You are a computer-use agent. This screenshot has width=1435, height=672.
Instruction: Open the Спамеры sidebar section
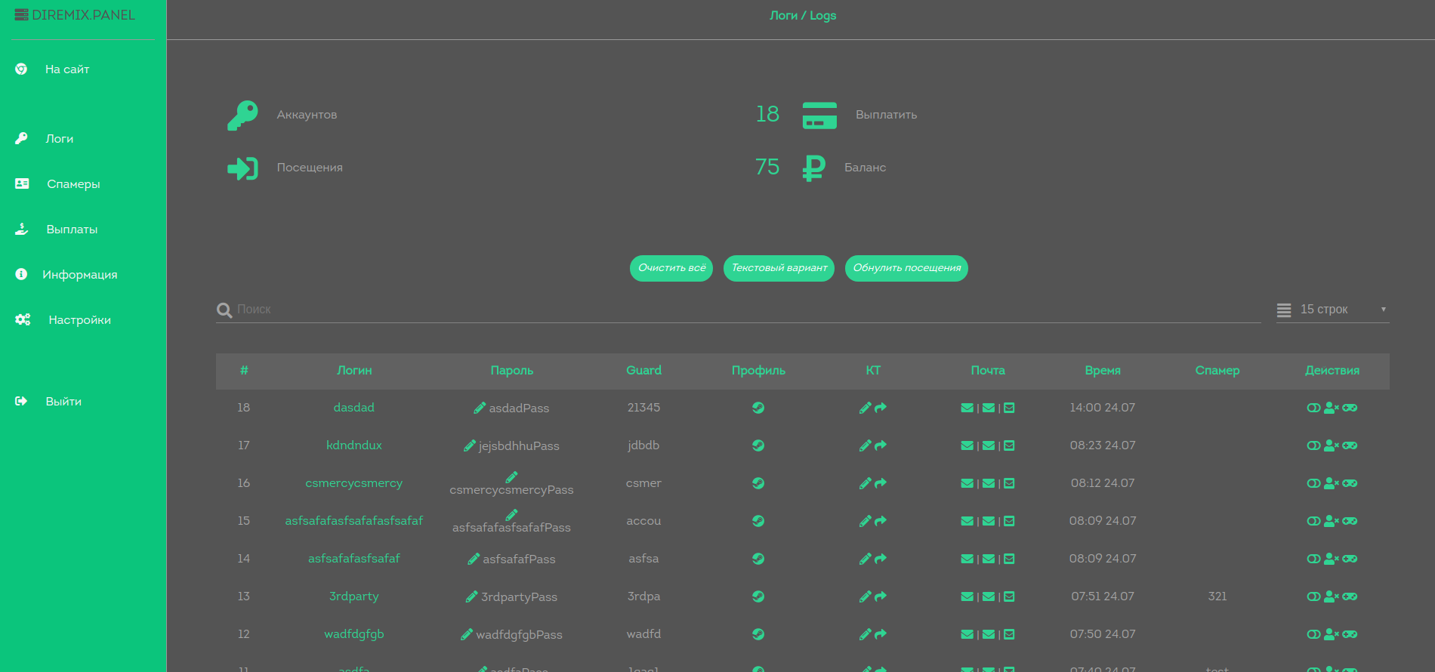[x=73, y=184]
